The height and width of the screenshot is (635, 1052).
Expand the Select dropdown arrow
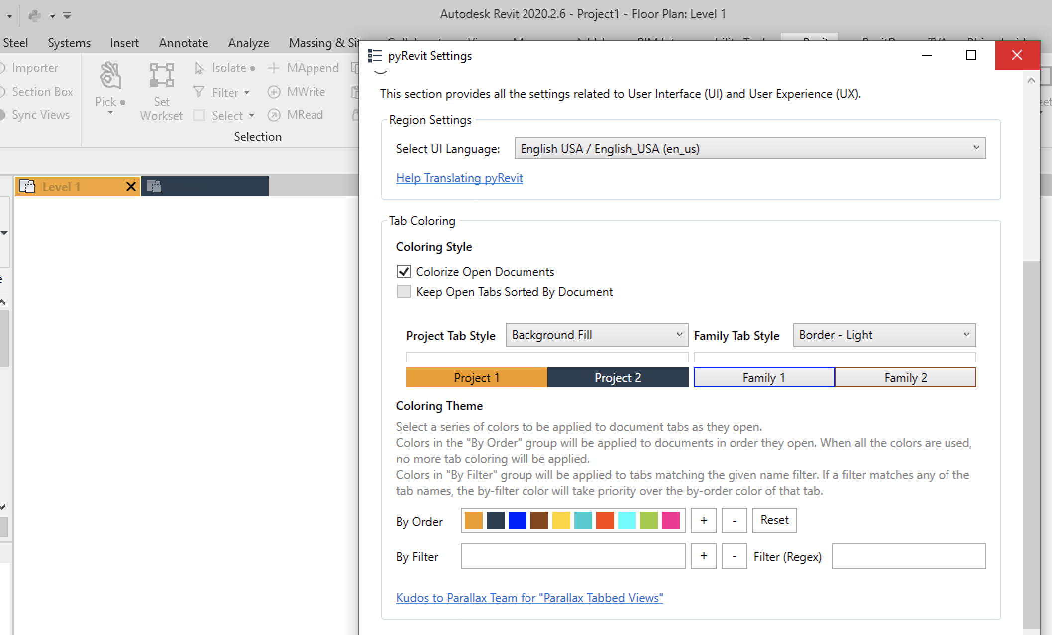point(251,116)
